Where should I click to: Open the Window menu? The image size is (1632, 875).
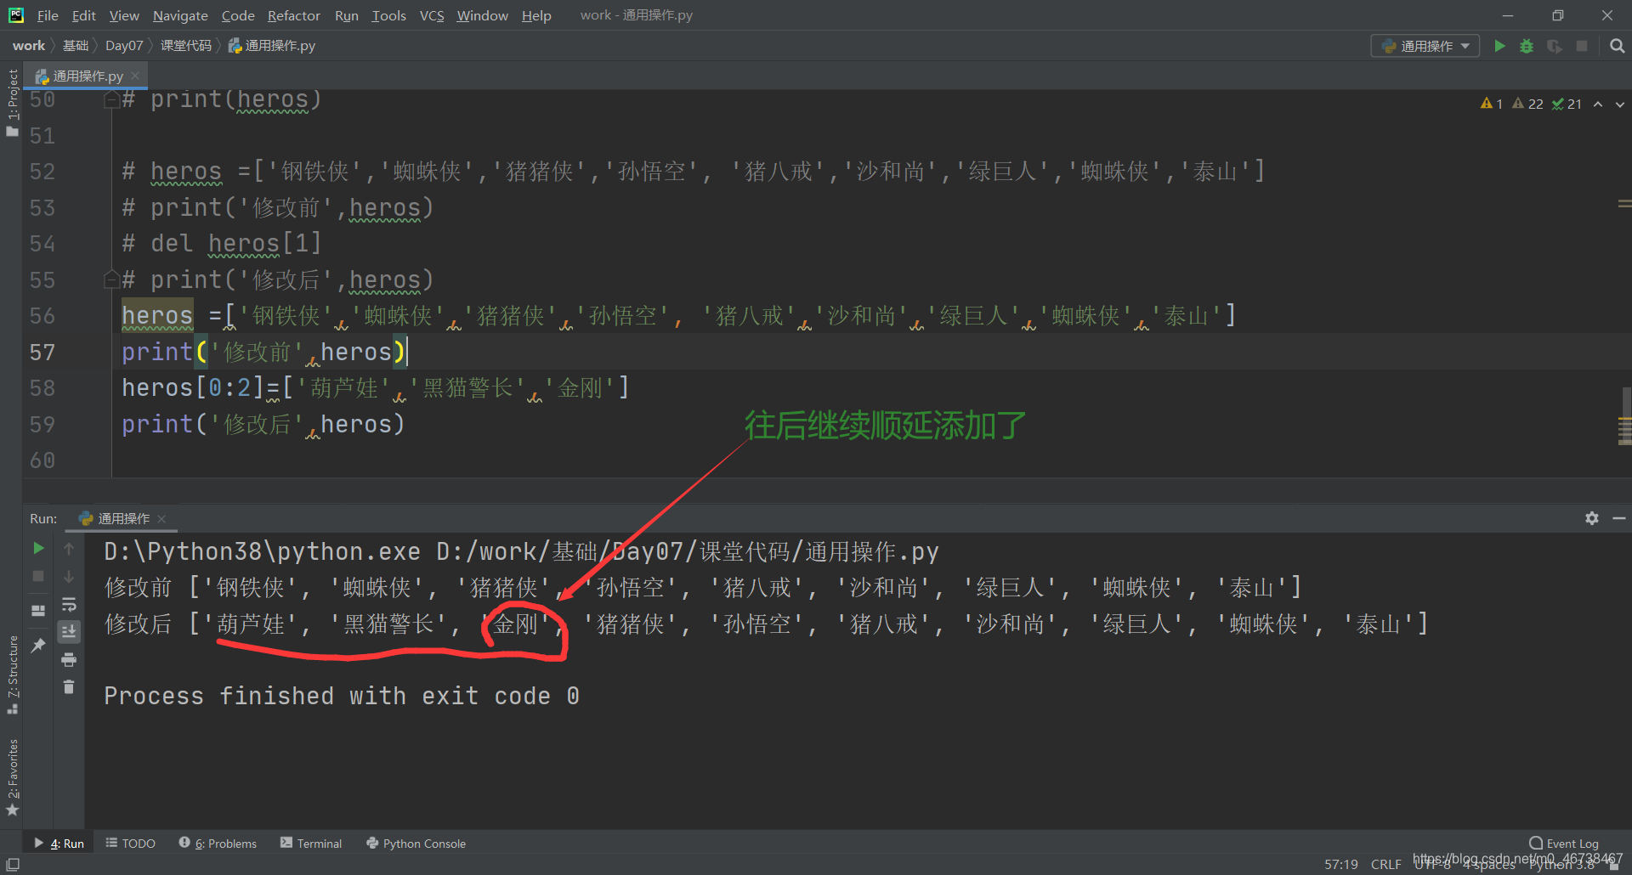482,15
